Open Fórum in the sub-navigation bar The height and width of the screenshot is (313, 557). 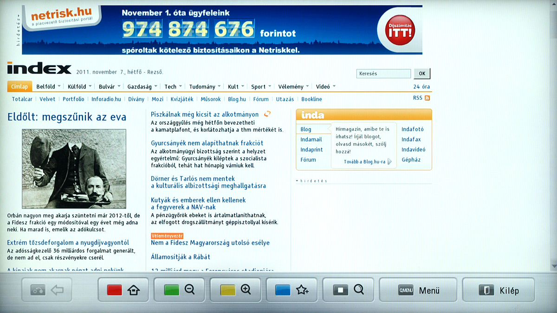[x=261, y=99]
